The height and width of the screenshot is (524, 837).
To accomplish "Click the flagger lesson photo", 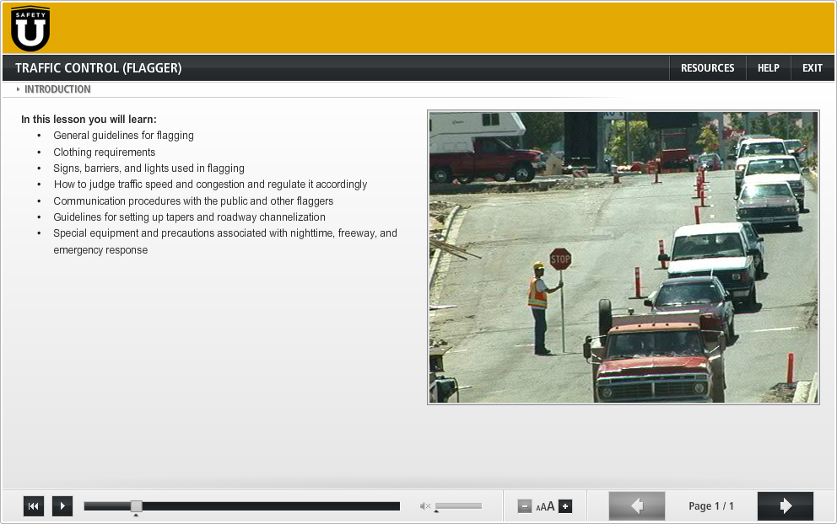I will (624, 257).
